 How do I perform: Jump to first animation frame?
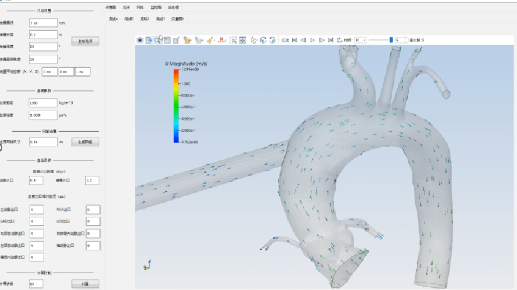pos(295,40)
